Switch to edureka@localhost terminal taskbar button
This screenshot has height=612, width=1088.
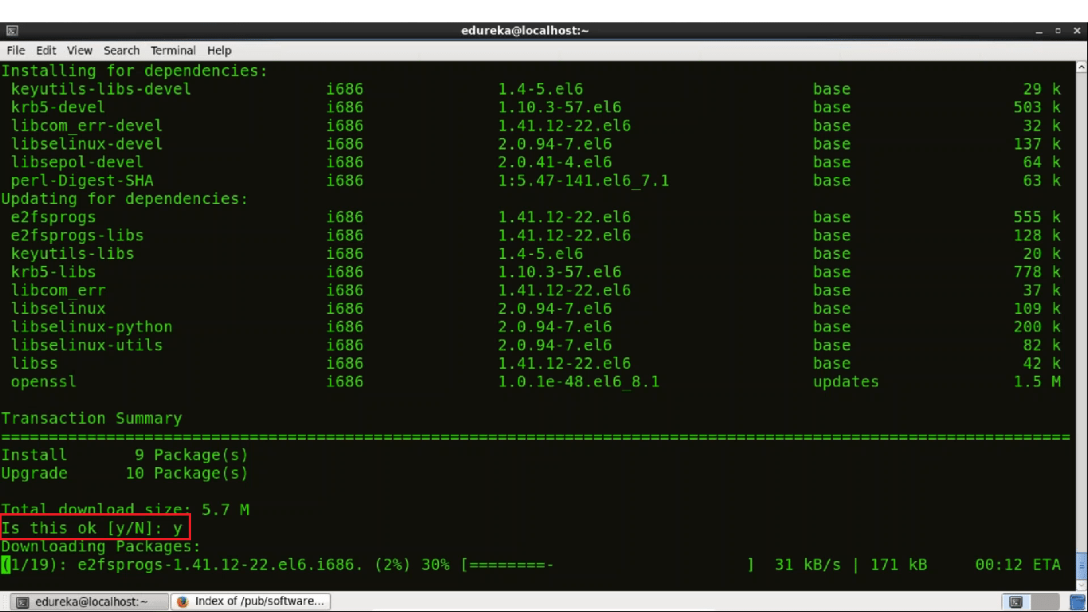click(x=91, y=602)
